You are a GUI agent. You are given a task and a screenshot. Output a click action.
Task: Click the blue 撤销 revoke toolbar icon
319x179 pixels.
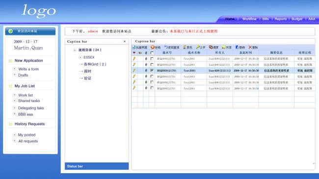(237, 47)
